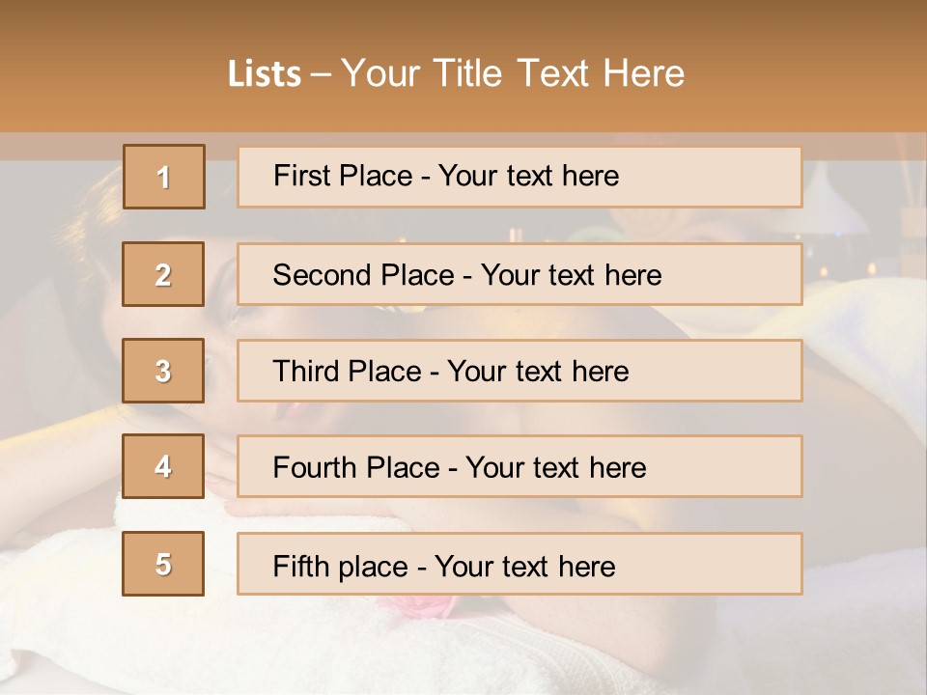Viewport: 927px width, 695px height.
Task: Click the slide title text
Action: click(456, 73)
